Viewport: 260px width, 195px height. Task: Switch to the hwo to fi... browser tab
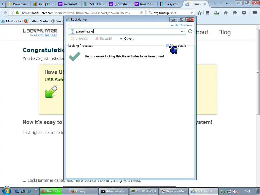(145, 4)
